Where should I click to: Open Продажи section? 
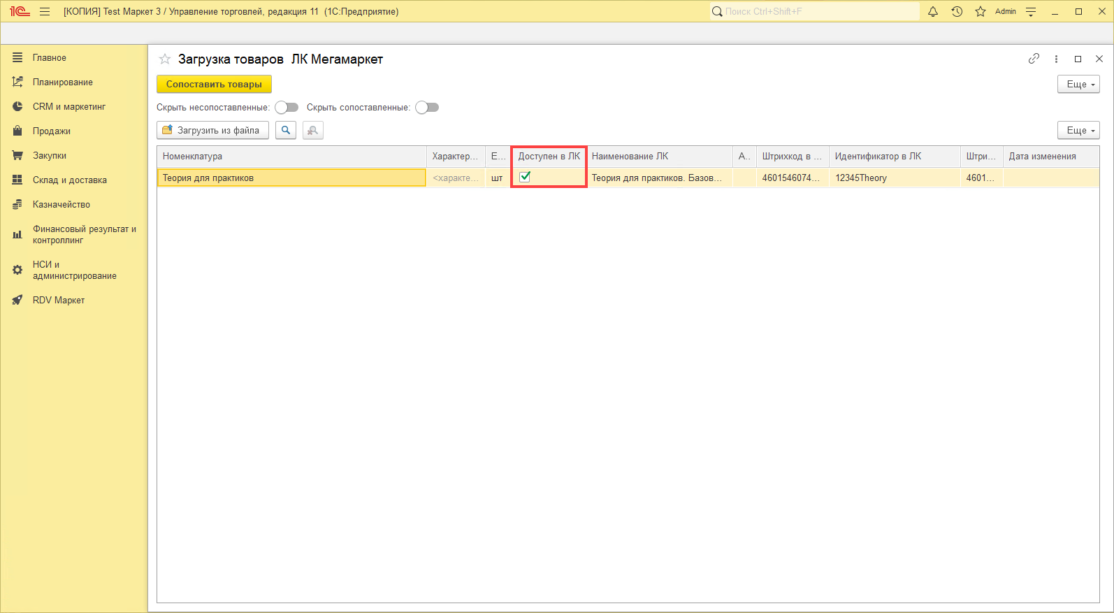click(52, 131)
